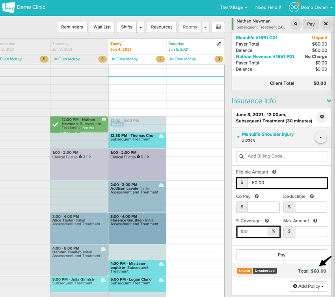Open the Add Policy dropdown button
This screenshot has width=335, height=297.
pos(308,286)
